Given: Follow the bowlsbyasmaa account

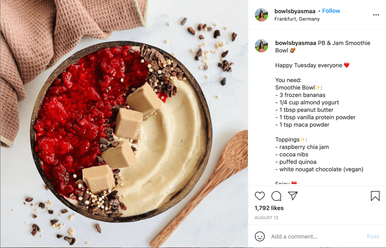Looking at the screenshot, I should pos(331,11).
